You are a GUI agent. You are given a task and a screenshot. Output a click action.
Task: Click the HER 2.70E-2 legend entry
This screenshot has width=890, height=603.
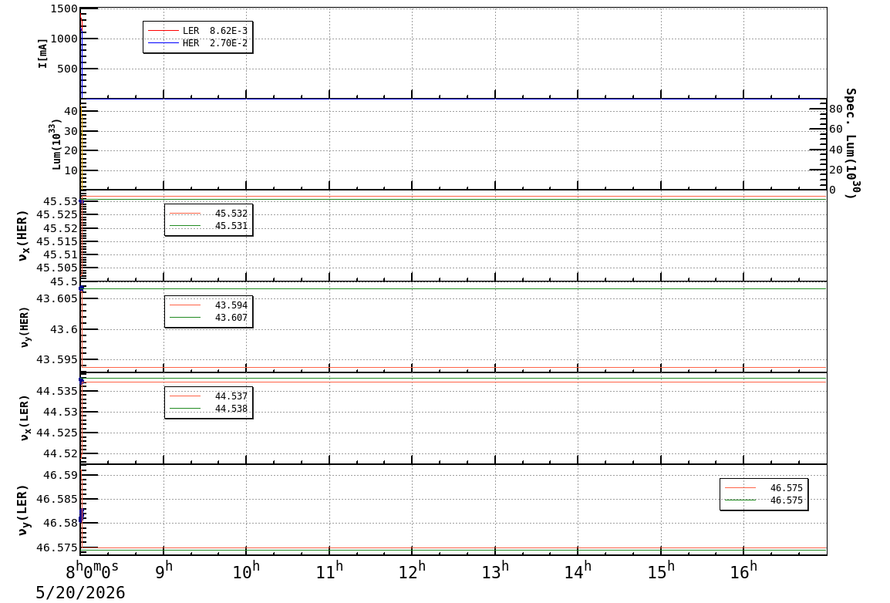(x=197, y=43)
